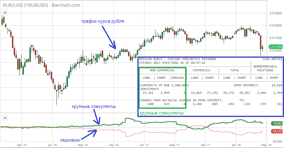This screenshot has height=148, width=284.
Task: Click the commercial short value 27,152
Action: pos(212,93)
